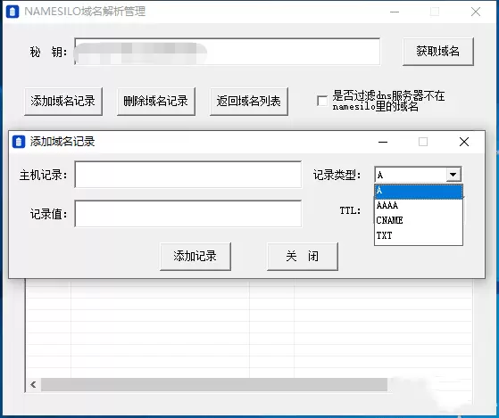Screen dimensions: 499x418
Task: Select the highlighted A record option
Action: [419, 192]
